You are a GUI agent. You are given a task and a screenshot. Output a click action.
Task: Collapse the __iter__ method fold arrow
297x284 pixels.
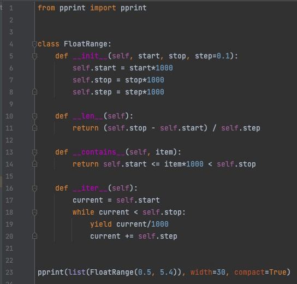pos(34,188)
